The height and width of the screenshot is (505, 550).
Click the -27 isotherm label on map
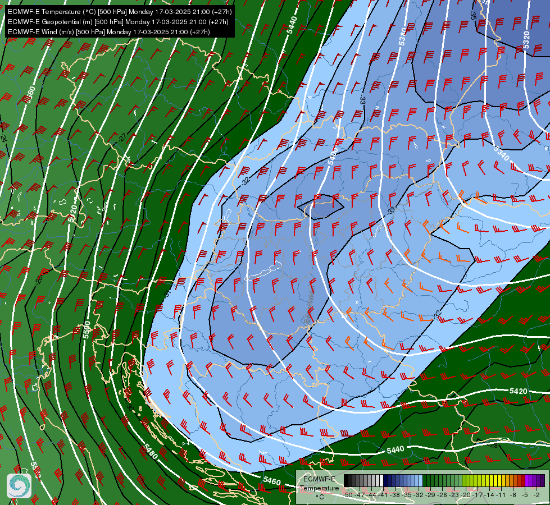(122, 137)
